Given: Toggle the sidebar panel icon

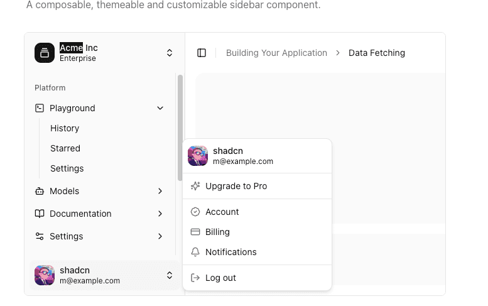Looking at the screenshot, I should click(202, 53).
